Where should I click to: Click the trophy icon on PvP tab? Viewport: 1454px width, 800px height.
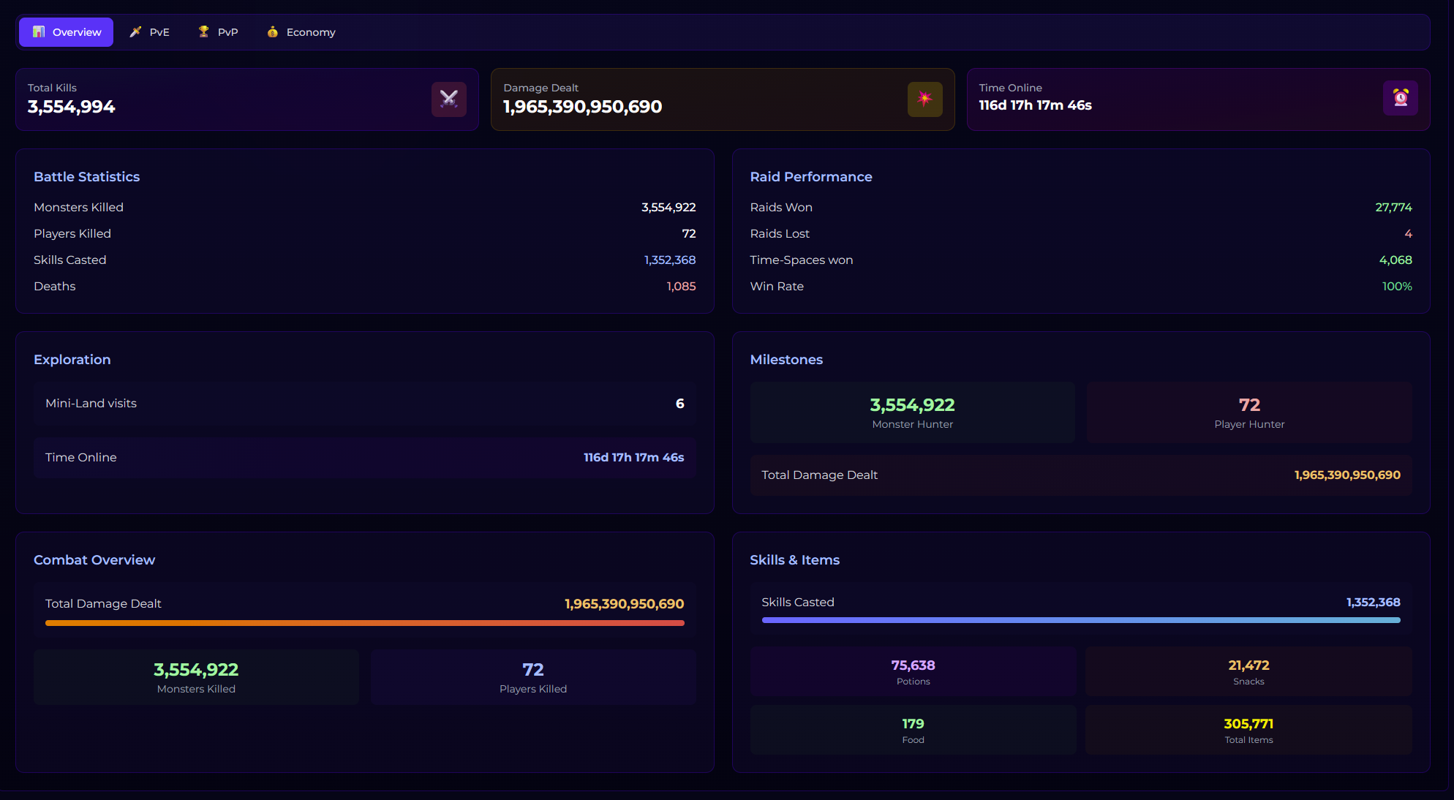click(203, 32)
